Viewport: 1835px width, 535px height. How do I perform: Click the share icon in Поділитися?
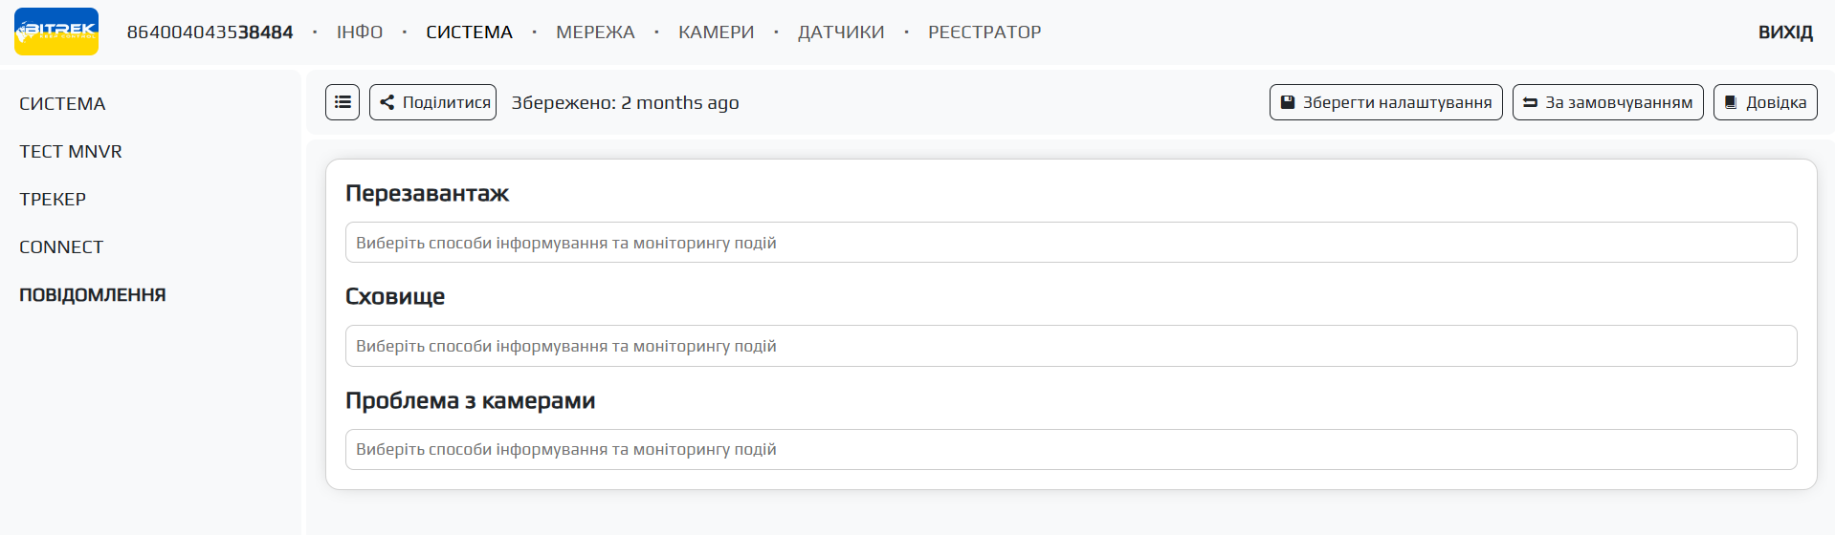387,102
